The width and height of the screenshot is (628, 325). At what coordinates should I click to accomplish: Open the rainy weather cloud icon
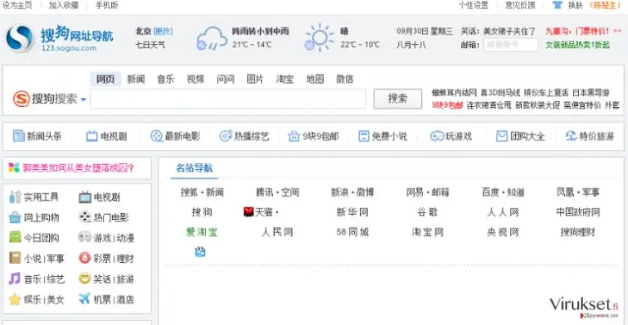212,38
